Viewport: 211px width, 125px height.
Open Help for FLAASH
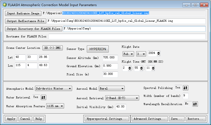[x=39, y=119]
